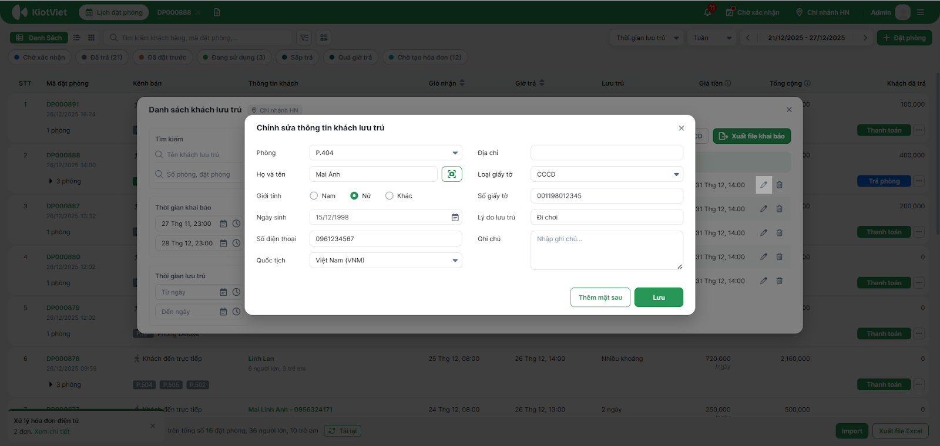
Task: Expand the Loại giấy tờ CCCD dropdown
Action: (x=606, y=174)
